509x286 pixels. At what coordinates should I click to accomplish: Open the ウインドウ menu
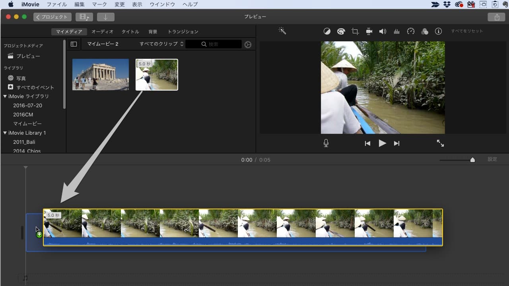tap(162, 4)
